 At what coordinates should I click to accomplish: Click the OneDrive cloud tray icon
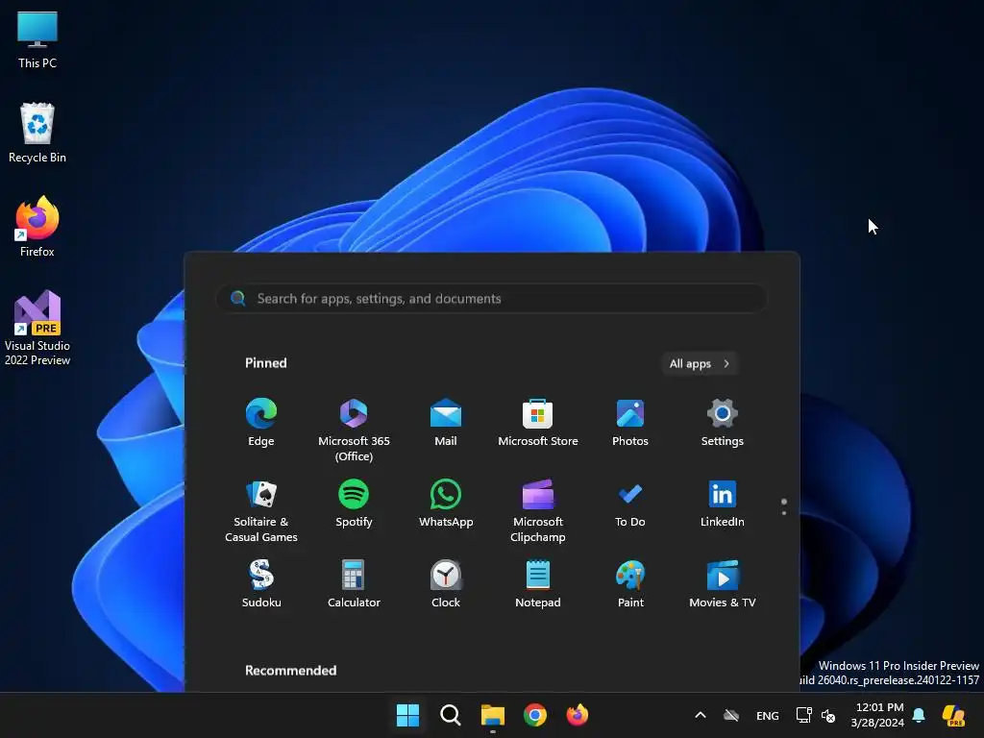pos(731,715)
